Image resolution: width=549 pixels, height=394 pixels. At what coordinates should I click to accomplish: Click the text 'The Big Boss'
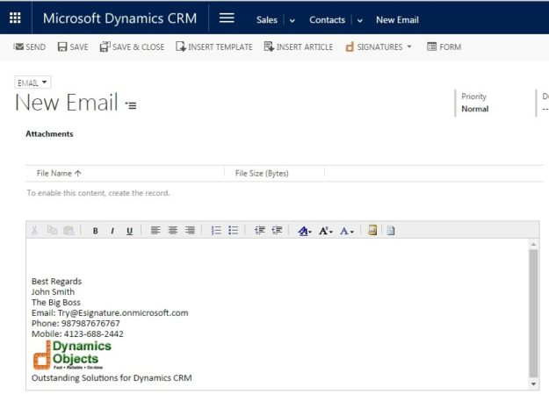[x=56, y=303]
